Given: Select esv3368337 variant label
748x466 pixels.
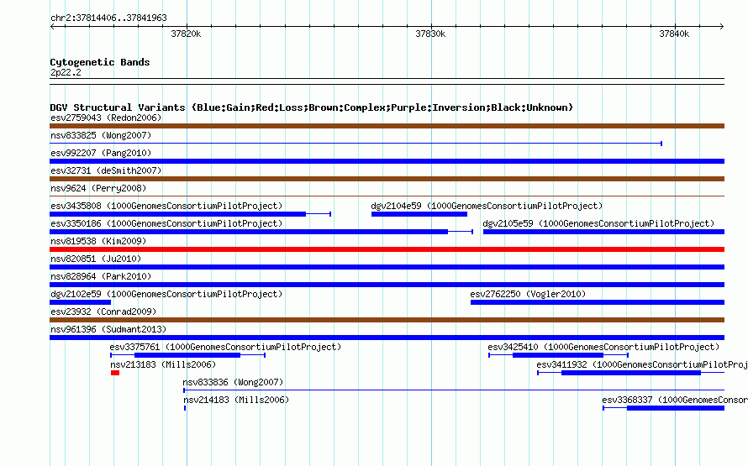Looking at the screenshot, I should 675,400.
